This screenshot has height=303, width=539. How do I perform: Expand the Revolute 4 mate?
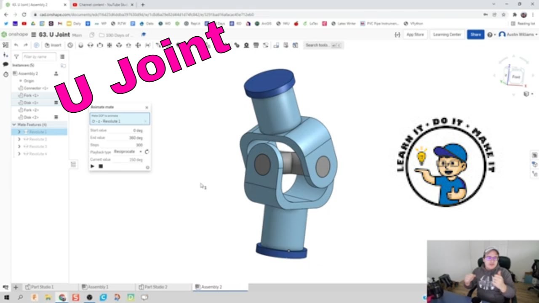19,154
